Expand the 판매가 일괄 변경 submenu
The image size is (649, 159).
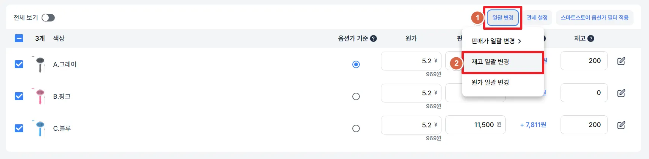496,41
